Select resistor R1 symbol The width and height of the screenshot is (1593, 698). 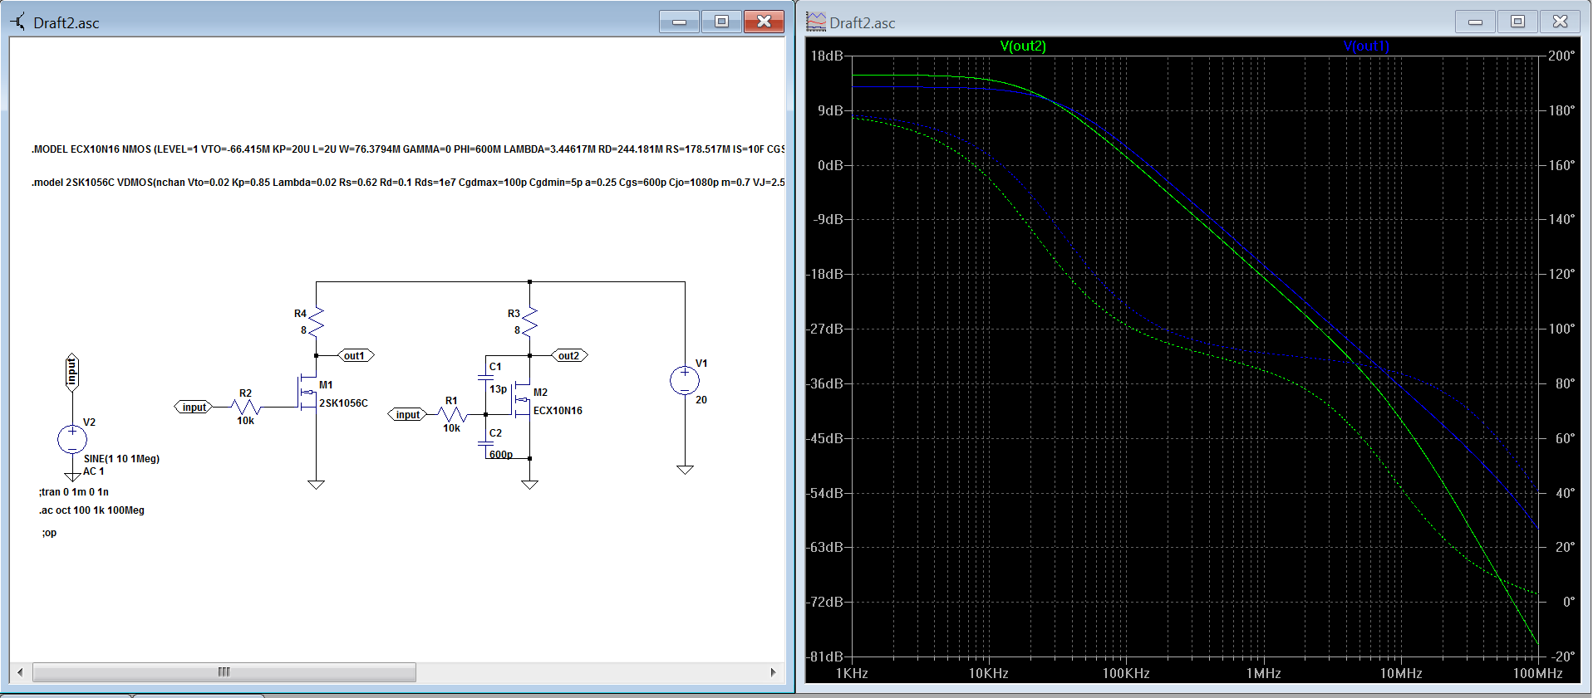[x=452, y=414]
